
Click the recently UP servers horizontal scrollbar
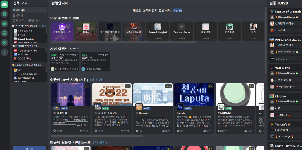tap(97, 136)
